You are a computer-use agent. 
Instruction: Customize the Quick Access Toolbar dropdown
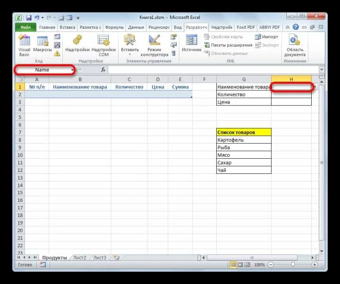coord(78,18)
